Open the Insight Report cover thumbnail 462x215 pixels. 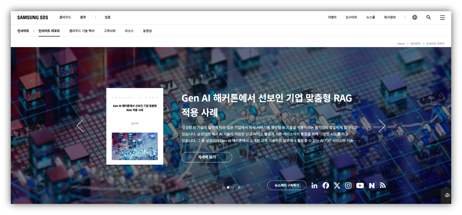135,126
